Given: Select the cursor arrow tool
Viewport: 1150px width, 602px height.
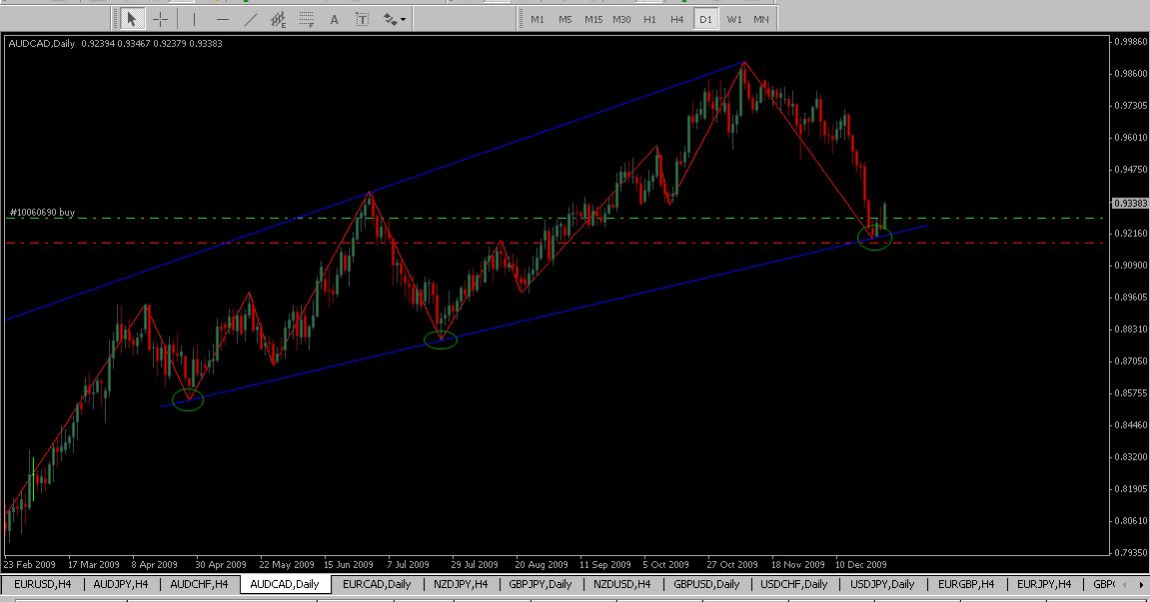Looking at the screenshot, I should pyautogui.click(x=131, y=19).
